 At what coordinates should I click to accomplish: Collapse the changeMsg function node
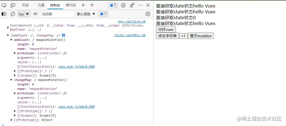point(11,80)
